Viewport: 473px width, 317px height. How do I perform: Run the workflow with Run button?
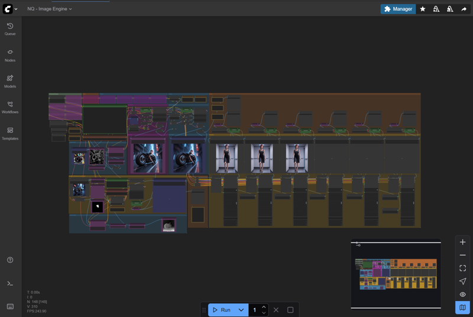222,310
